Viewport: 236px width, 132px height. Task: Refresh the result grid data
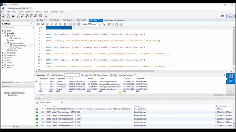[x=53, y=75]
